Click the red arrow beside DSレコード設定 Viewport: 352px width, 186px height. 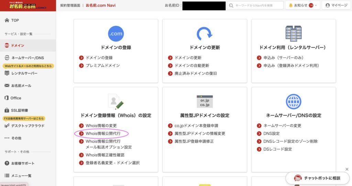(259, 149)
